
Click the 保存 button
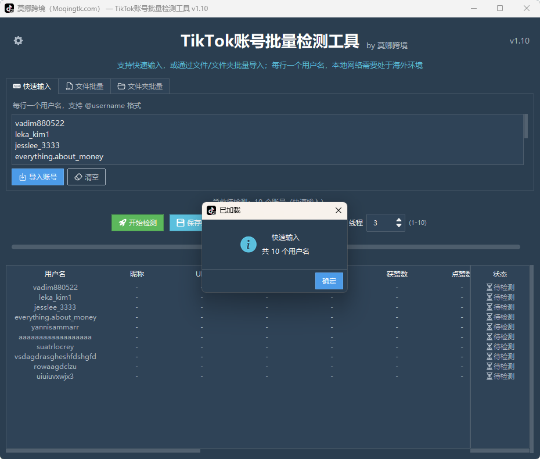(186, 223)
